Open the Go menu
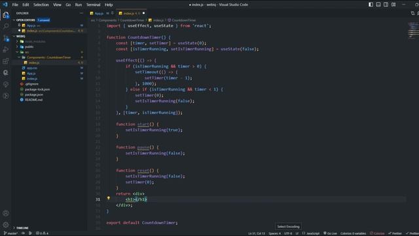The image size is (419, 236). pyautogui.click(x=68, y=5)
